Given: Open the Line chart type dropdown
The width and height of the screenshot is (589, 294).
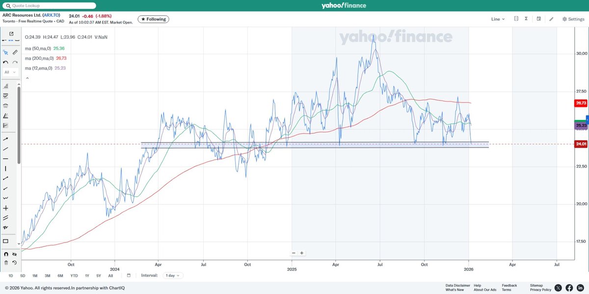Looking at the screenshot, I should tap(497, 19).
